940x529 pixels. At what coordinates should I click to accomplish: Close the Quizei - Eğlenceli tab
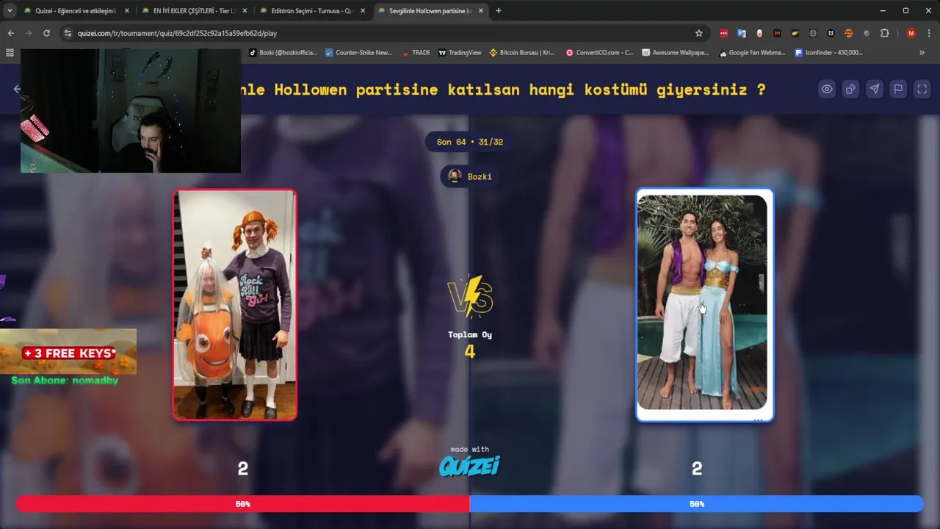coord(126,11)
